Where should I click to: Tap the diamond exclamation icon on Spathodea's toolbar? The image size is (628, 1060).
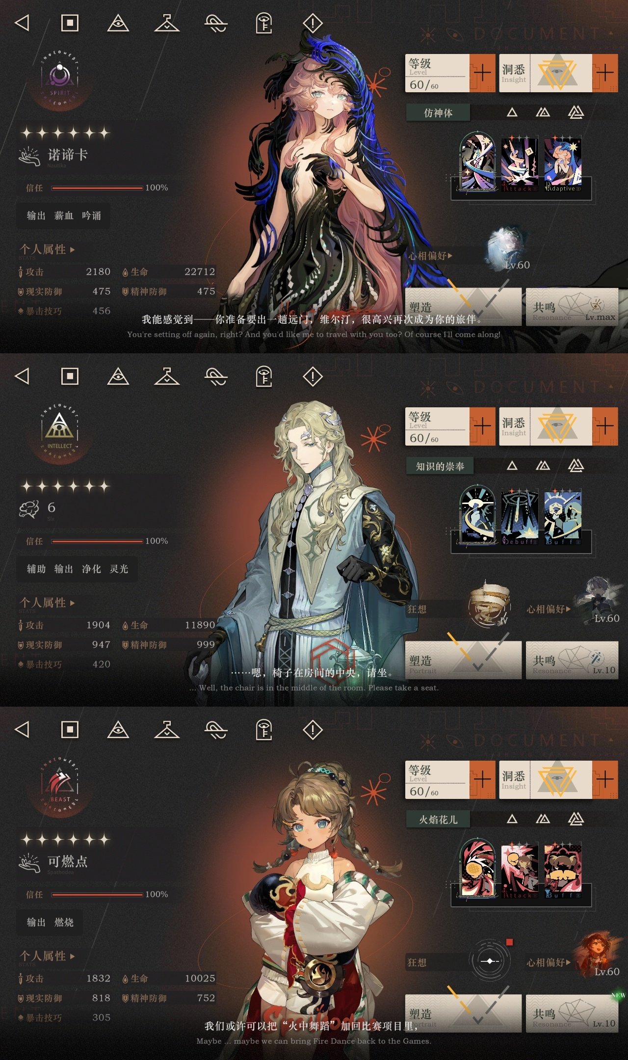pos(313,730)
